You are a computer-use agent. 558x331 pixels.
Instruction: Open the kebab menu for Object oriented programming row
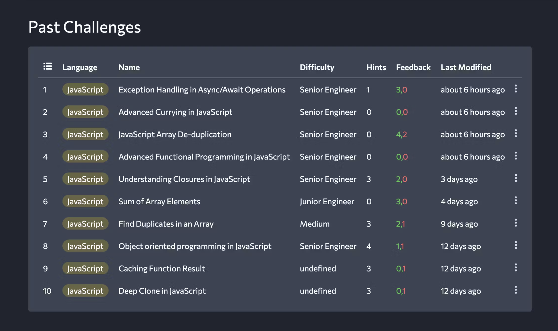click(516, 245)
